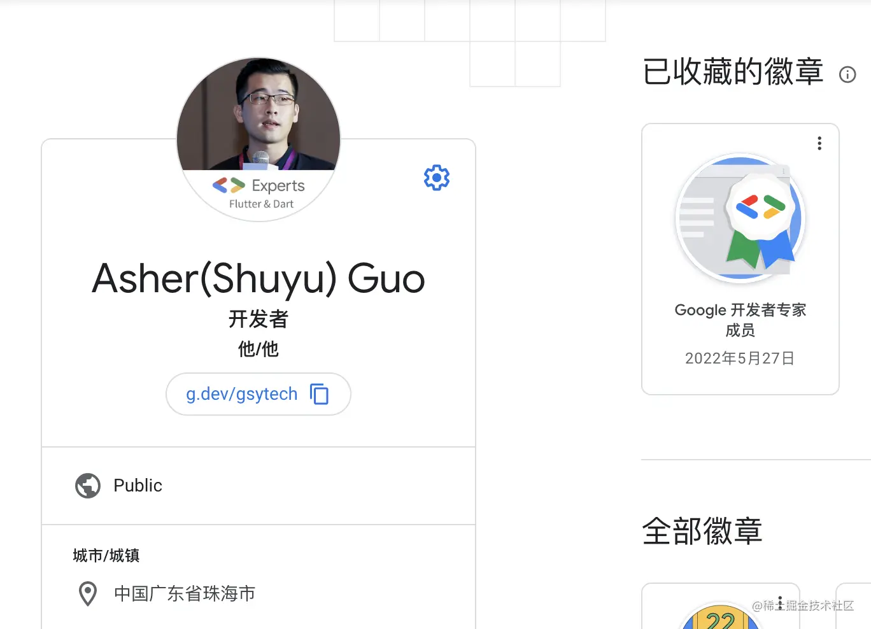This screenshot has width=871, height=629.
Task: Open three-dot menu on the 22 badge card
Action: [x=780, y=603]
